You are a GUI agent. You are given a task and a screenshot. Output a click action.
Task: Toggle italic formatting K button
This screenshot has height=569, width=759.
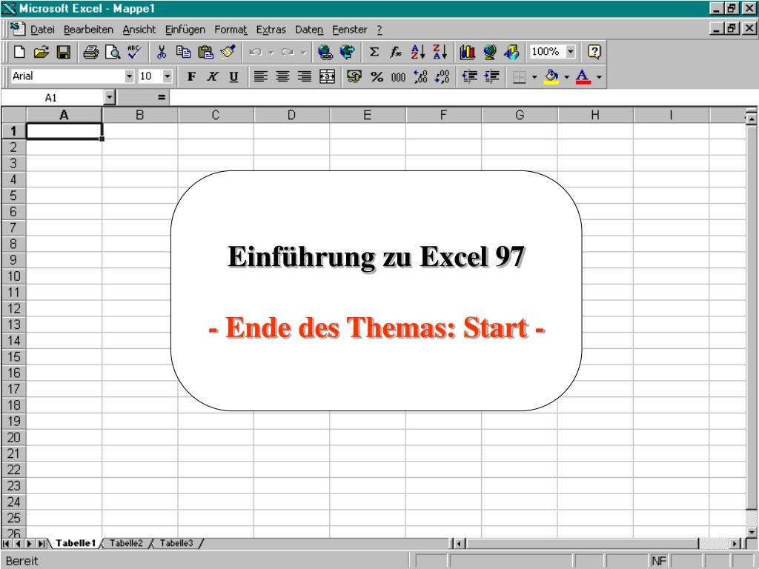tap(213, 76)
